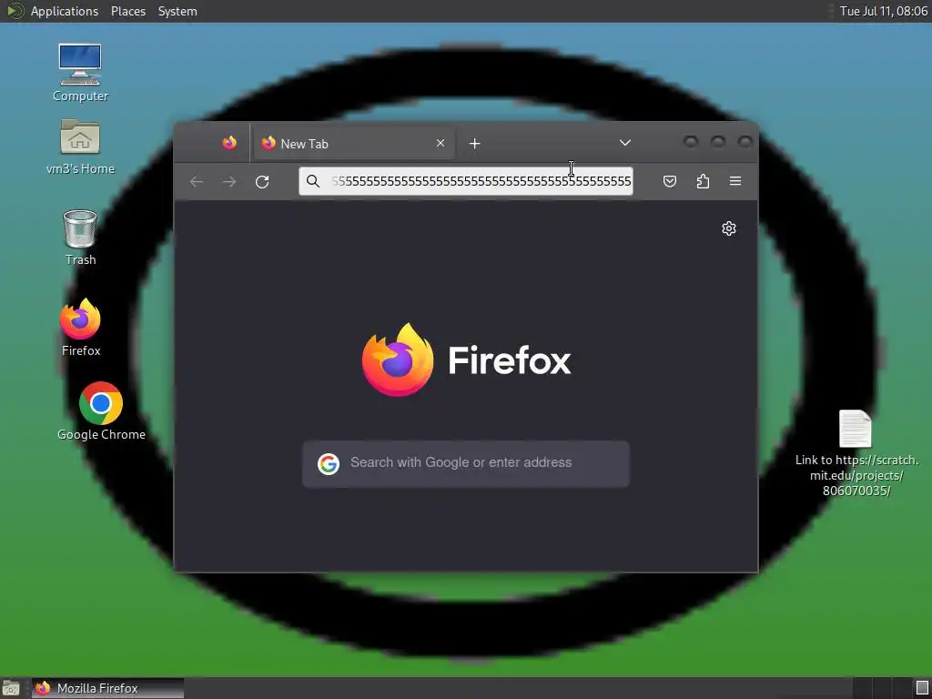Open the Applications menu

point(65,11)
